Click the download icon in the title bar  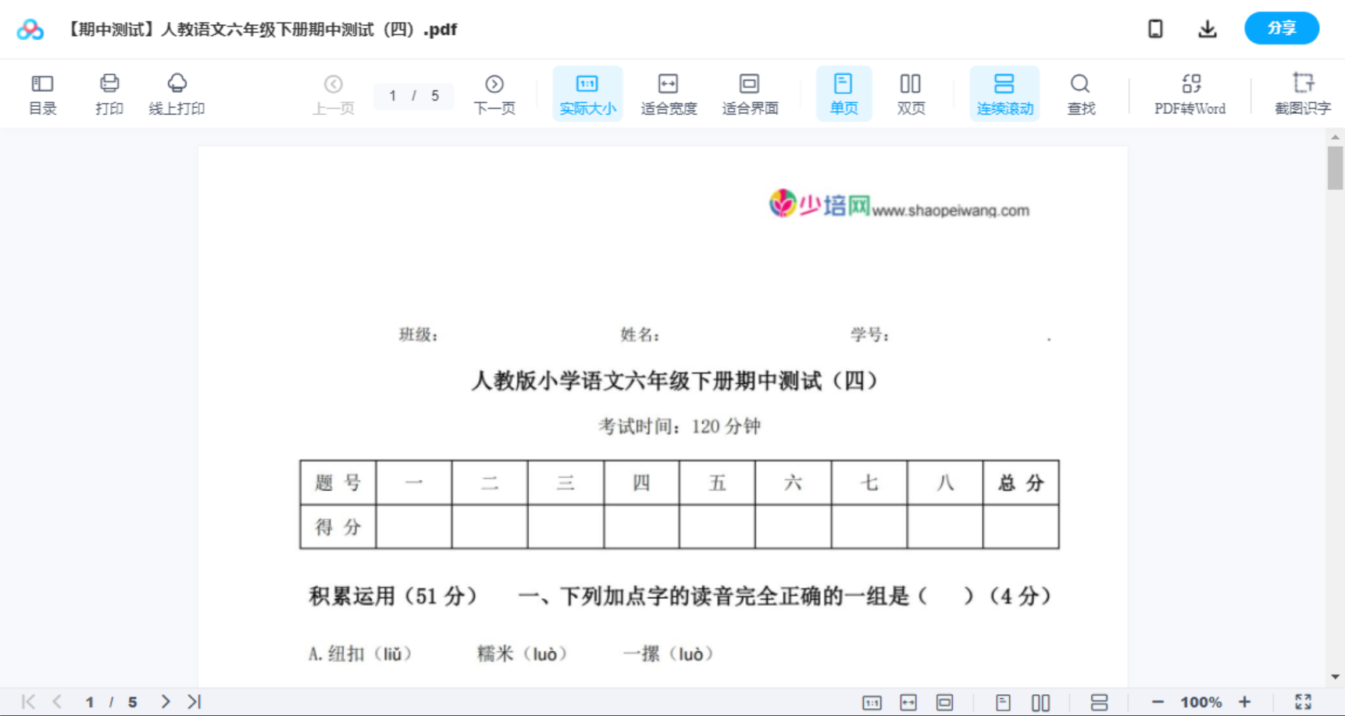pyautogui.click(x=1207, y=28)
